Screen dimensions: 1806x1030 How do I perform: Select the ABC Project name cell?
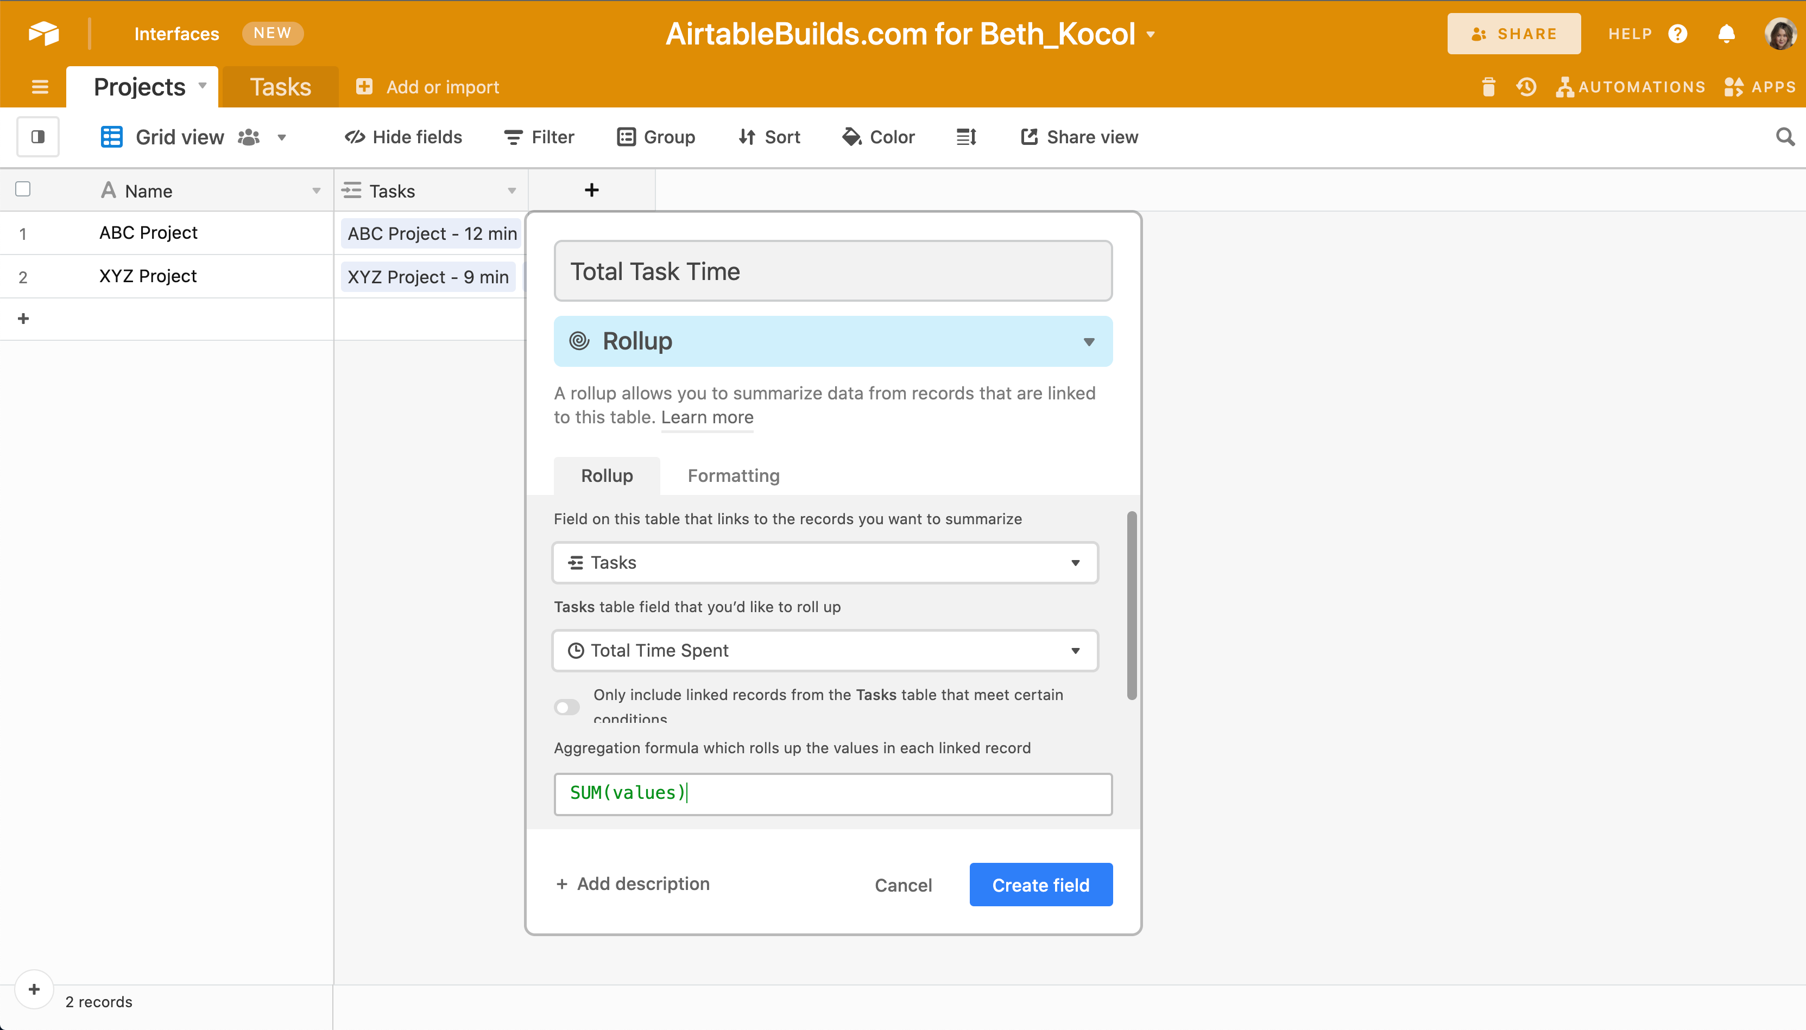pos(167,233)
